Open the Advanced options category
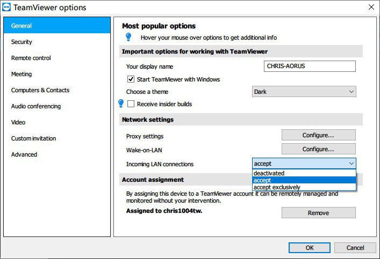The height and width of the screenshot is (259, 380). (24, 154)
